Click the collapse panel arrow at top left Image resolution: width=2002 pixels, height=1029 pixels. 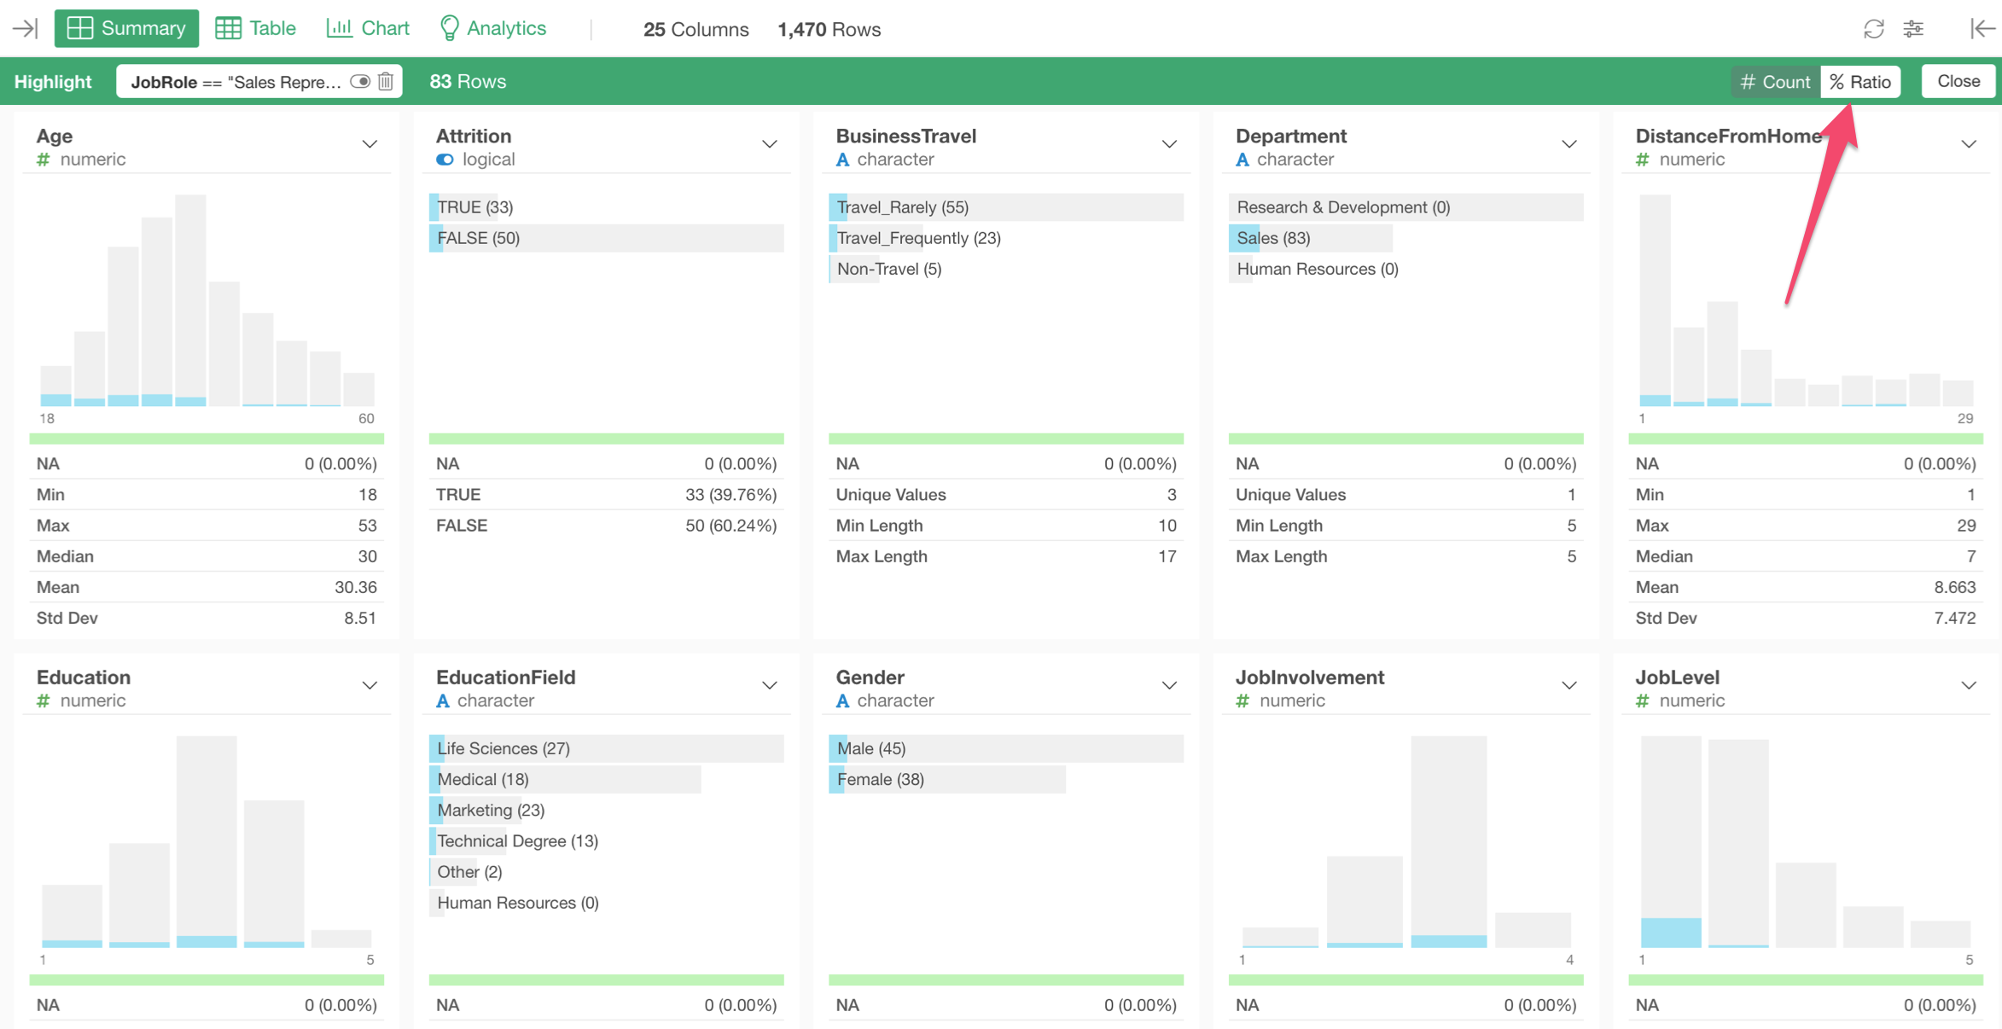pyautogui.click(x=24, y=28)
